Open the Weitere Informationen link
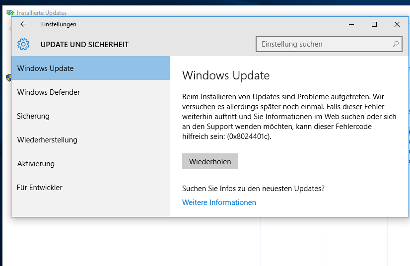 coord(219,202)
